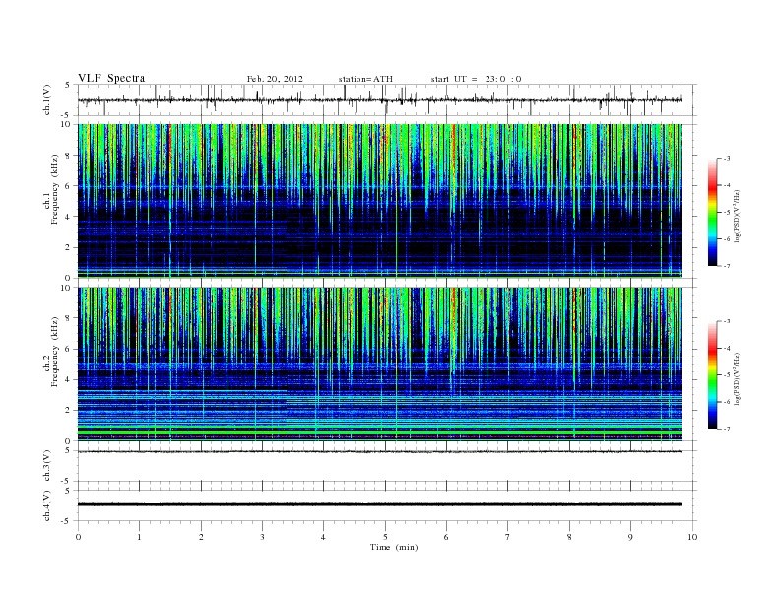Click the "2" frequency tick of ch.2 spectrogram
Screen dimensions: 780x603
(68, 411)
